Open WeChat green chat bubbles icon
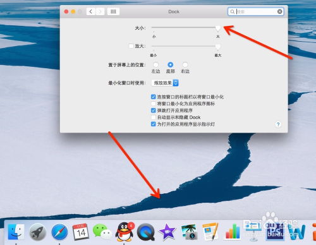Image resolution: width=316 pixels, height=245 pixels. (102, 232)
